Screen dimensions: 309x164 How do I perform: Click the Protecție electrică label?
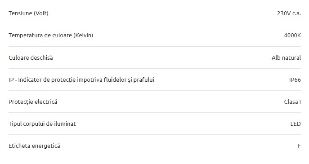click(x=33, y=102)
